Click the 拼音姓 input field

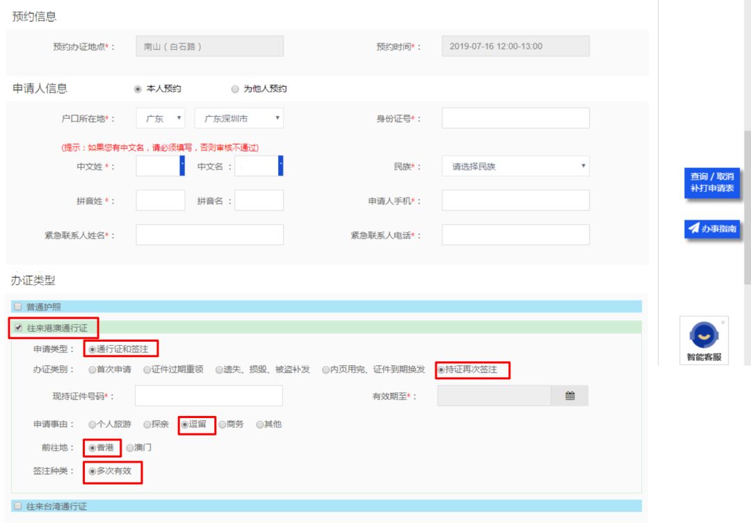pyautogui.click(x=161, y=201)
